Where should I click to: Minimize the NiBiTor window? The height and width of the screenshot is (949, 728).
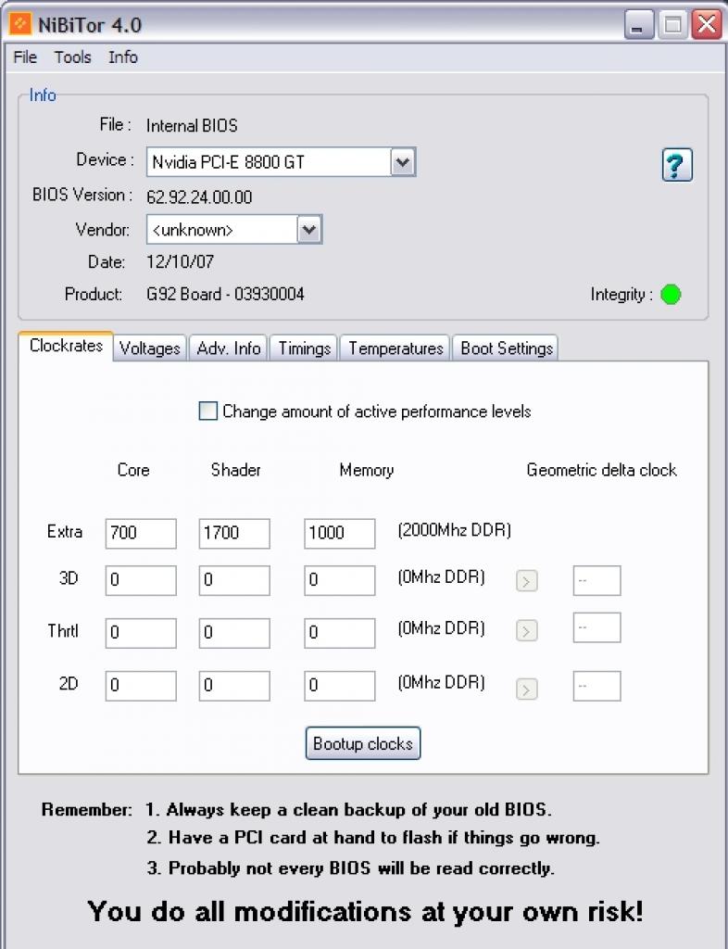point(638,25)
